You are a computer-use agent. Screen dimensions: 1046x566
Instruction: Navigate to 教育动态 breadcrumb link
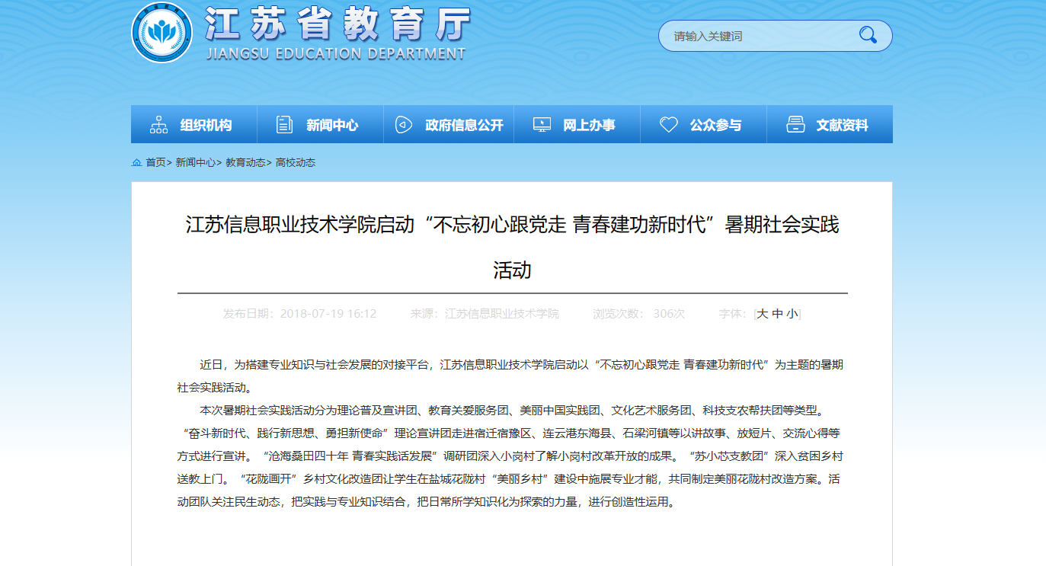coord(245,162)
